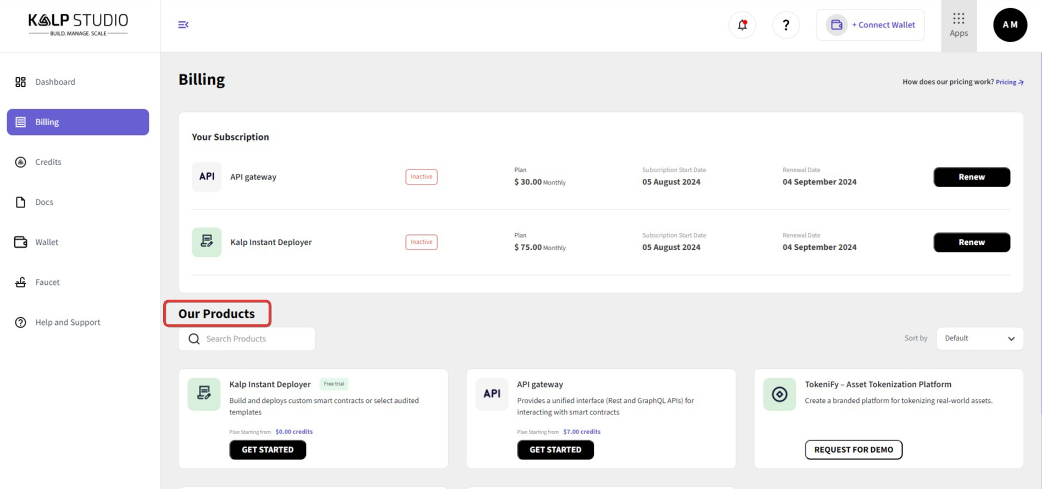Click the Search Products field
This screenshot has width=1042, height=489.
253,339
